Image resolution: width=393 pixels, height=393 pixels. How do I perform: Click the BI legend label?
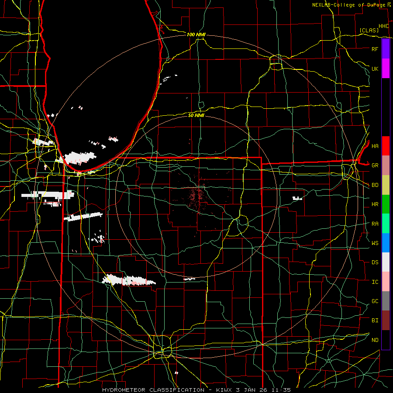click(375, 321)
